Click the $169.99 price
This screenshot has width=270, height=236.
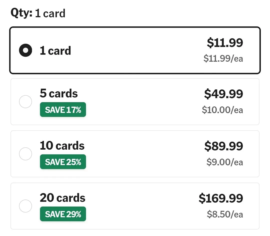[x=221, y=198]
